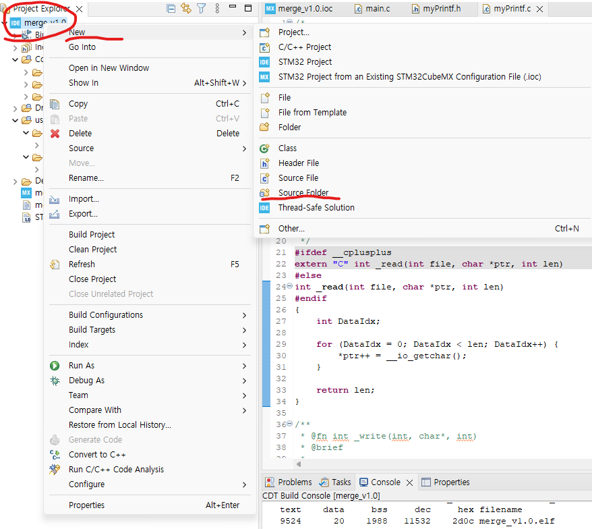
Task: Click the Header File icon
Action: (x=265, y=163)
